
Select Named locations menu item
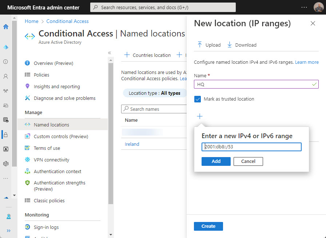[x=62, y=125]
